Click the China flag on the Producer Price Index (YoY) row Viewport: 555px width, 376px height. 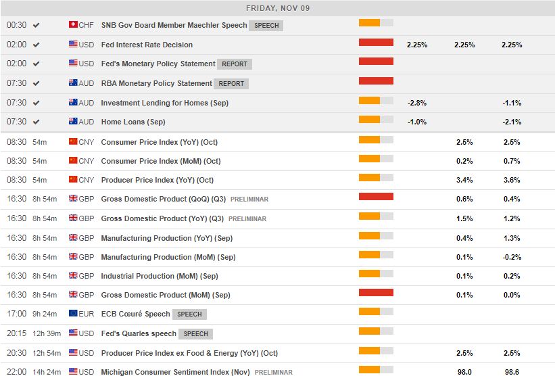[73, 180]
